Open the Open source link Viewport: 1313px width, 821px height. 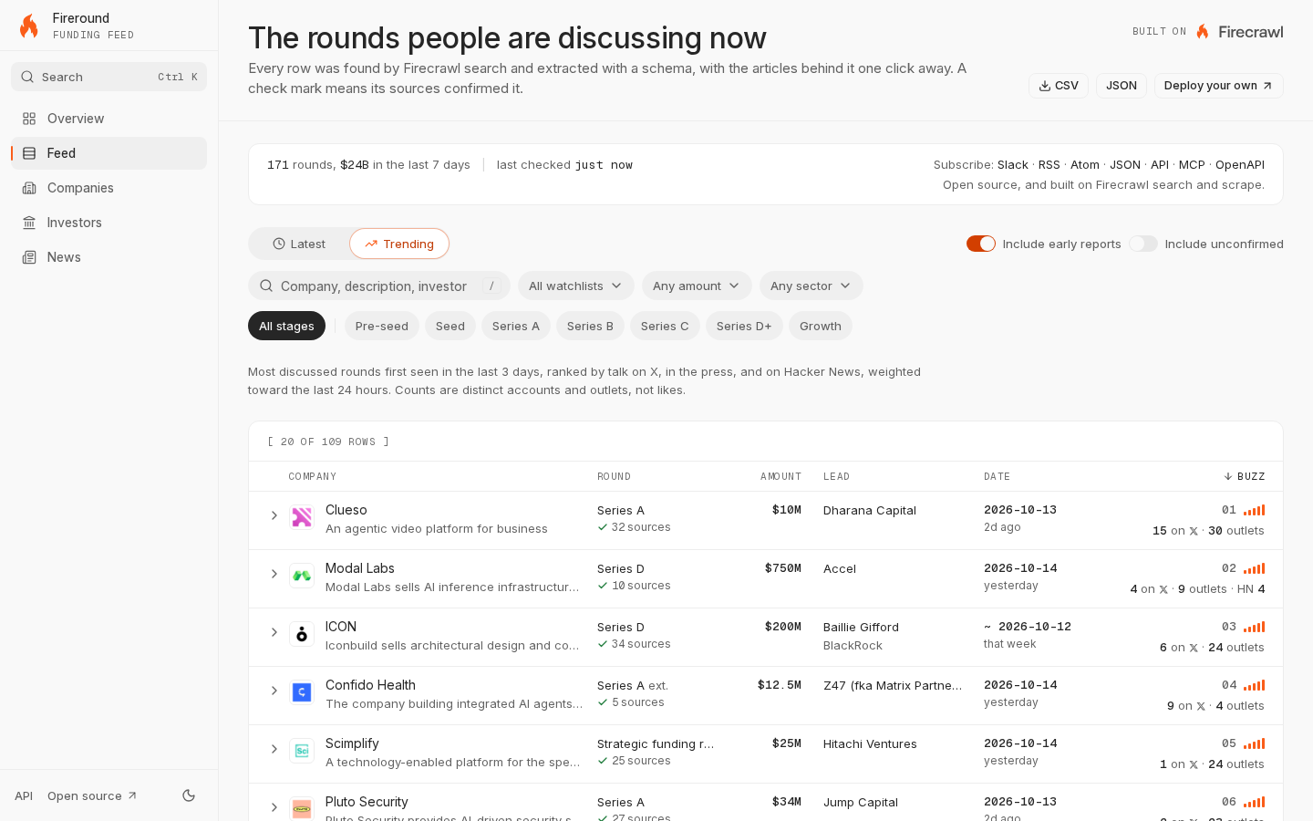[92, 795]
